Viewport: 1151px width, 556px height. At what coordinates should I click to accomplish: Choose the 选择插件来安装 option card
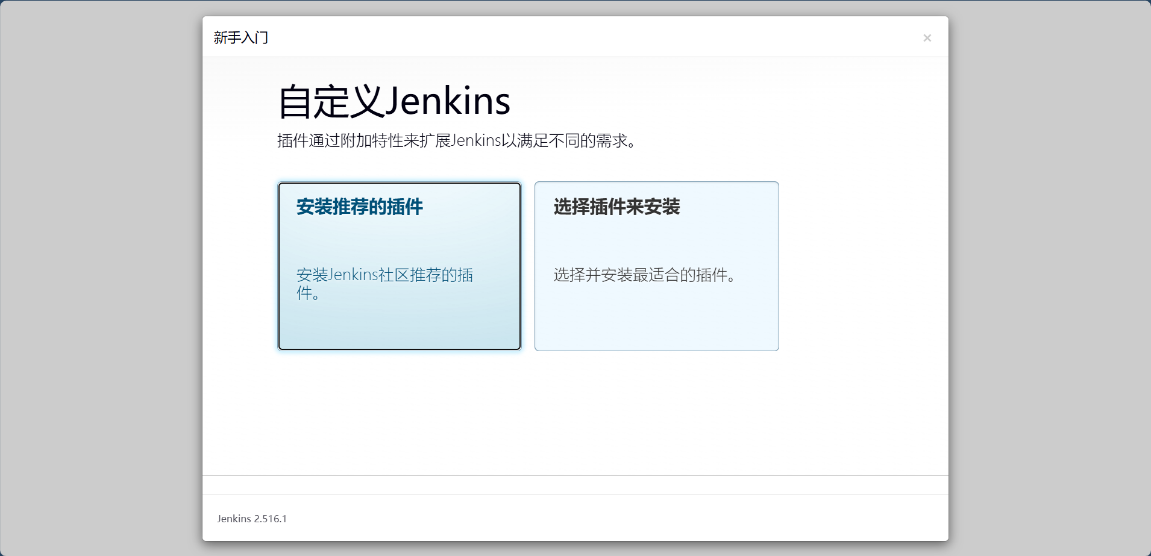657,266
